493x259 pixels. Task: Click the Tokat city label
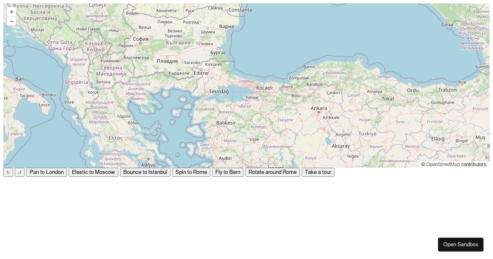(x=388, y=99)
